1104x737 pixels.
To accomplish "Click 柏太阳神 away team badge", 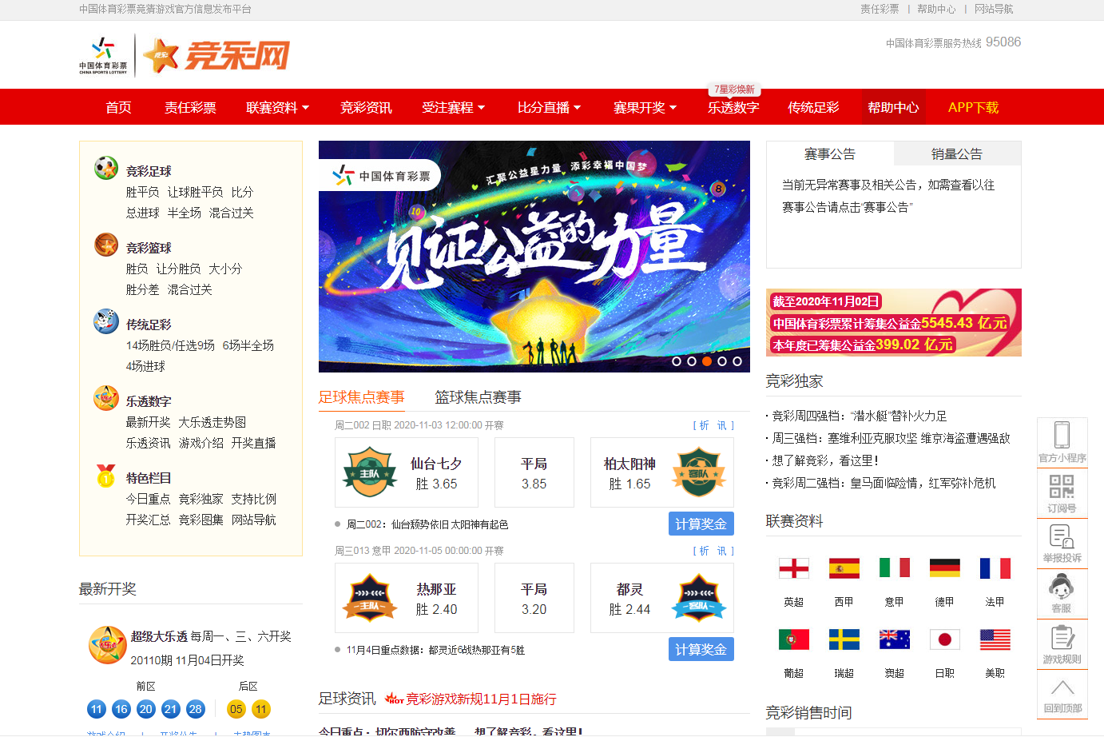I will (x=699, y=472).
